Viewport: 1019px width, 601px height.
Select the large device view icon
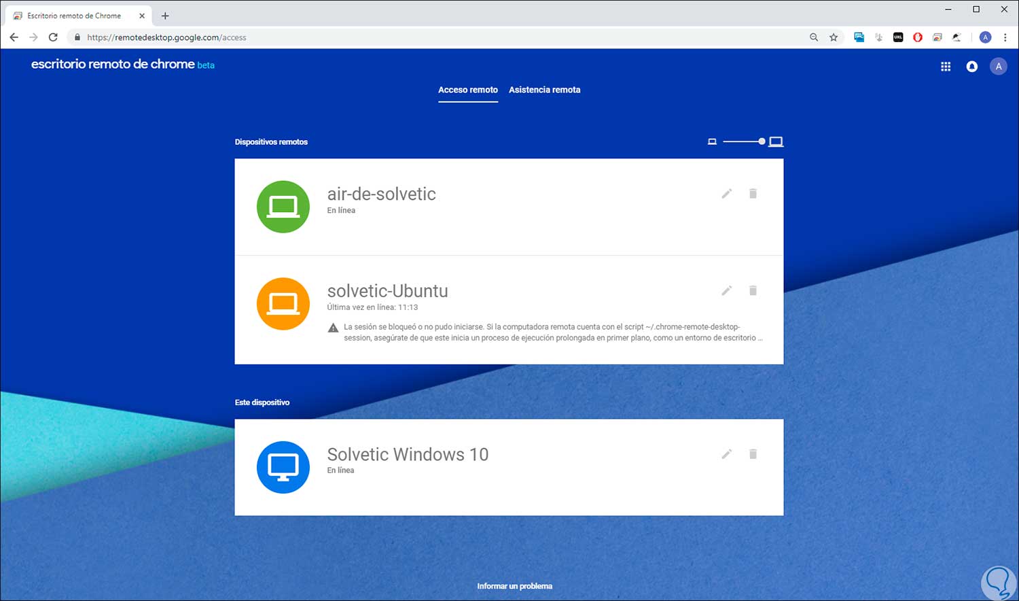(776, 141)
